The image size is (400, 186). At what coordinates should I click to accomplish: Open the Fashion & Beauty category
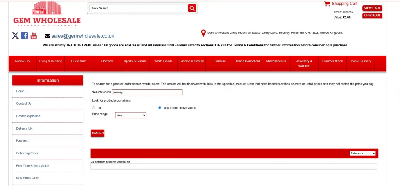tap(191, 61)
